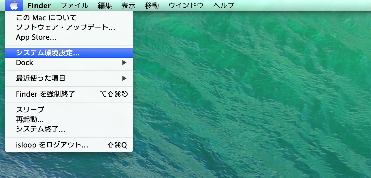Open the ファイル menu
Viewport: 371px width, 178px height.
[x=75, y=5]
